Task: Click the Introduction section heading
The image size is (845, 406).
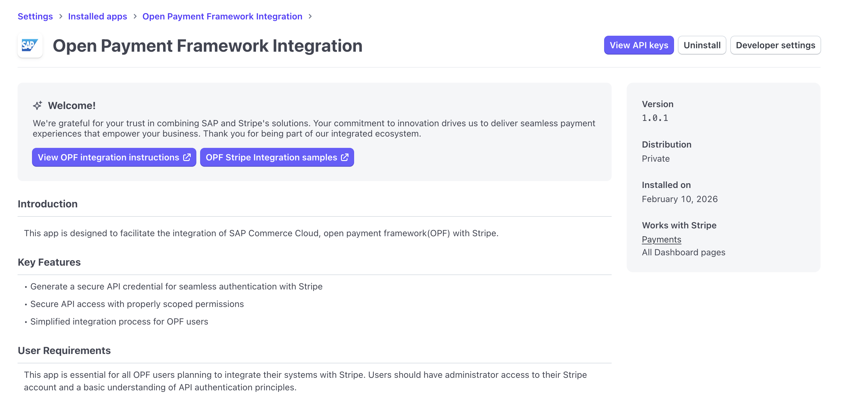Action: (x=48, y=204)
